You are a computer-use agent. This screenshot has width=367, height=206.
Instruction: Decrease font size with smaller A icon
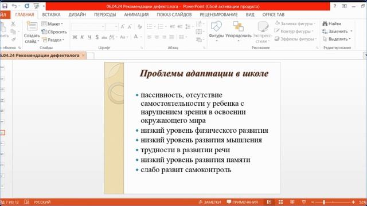coord(130,27)
